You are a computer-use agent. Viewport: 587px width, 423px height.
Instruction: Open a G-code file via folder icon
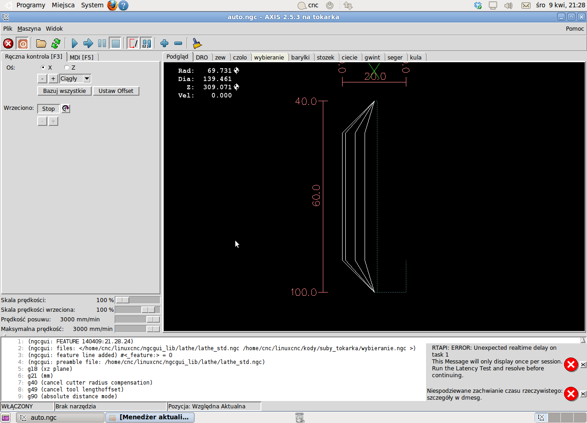[41, 43]
